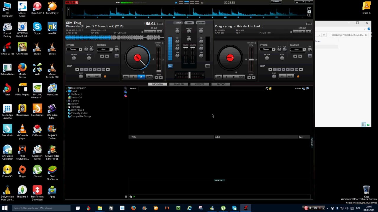Click the CONFIG button in title bar
This screenshot has height=212, width=378.
[x=276, y=2]
